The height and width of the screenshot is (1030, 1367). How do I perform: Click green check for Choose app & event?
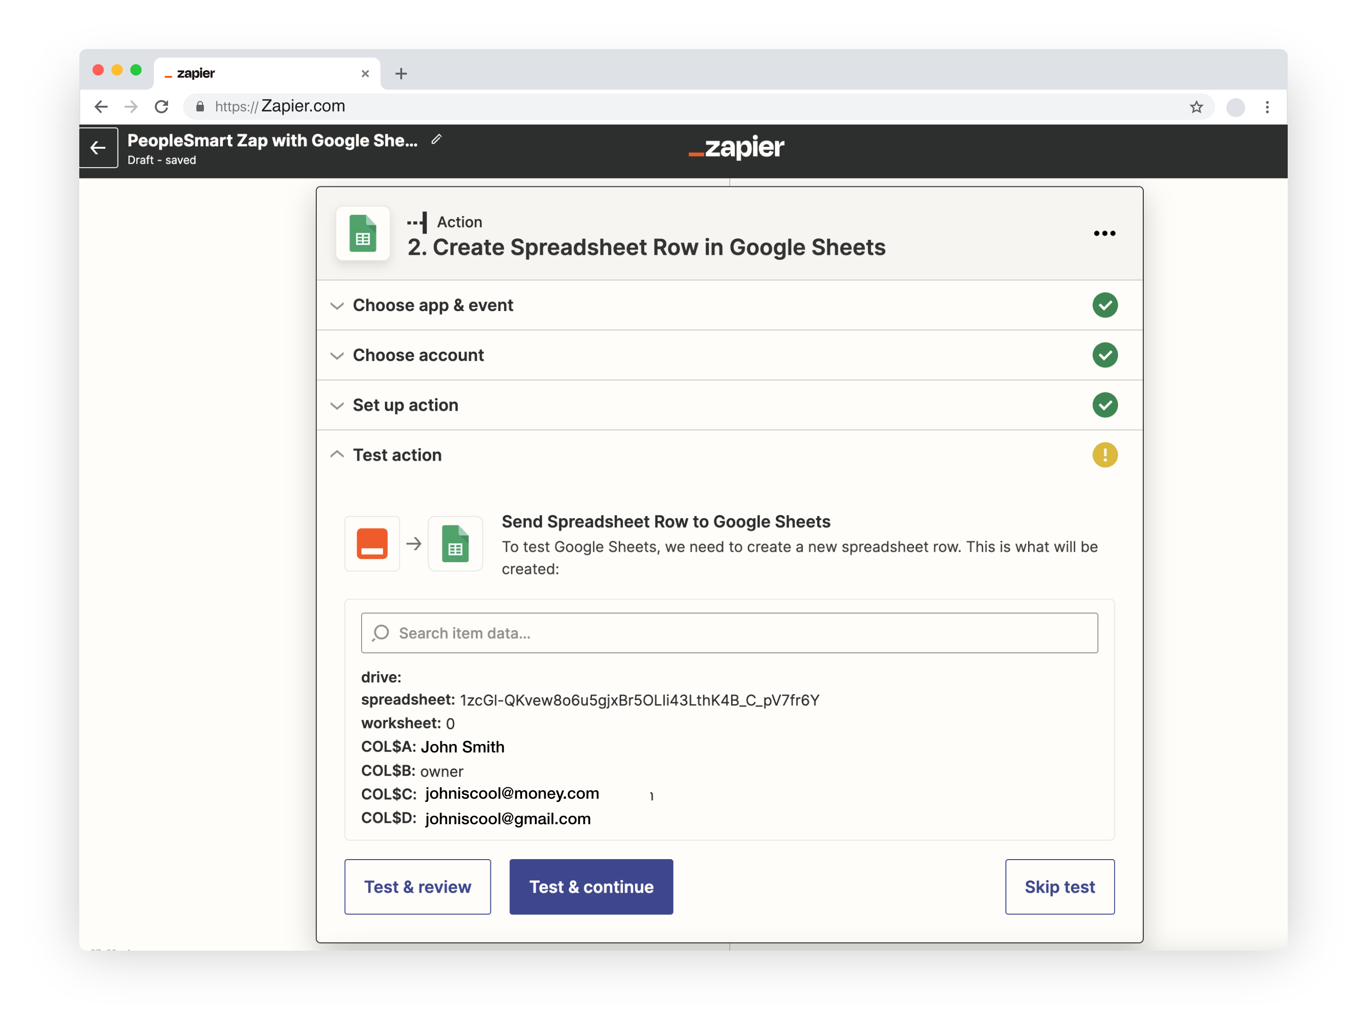[1105, 305]
